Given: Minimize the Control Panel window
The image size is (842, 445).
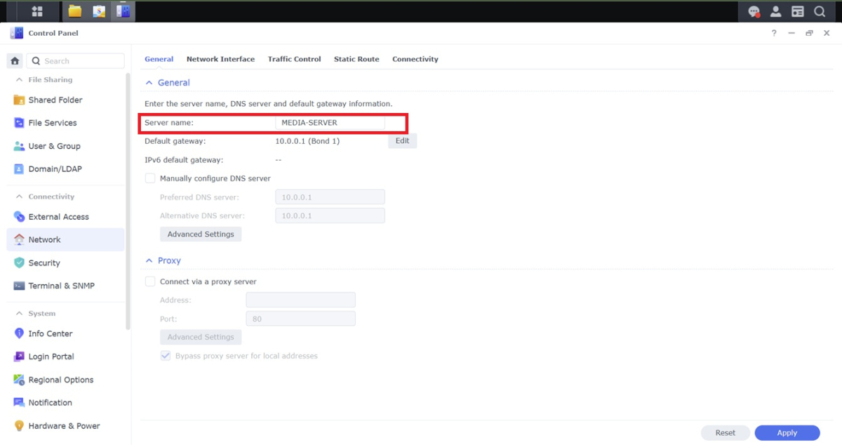Looking at the screenshot, I should coord(791,33).
